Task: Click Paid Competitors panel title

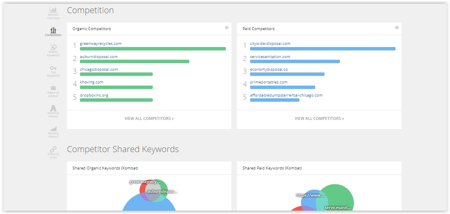Action: click(259, 29)
